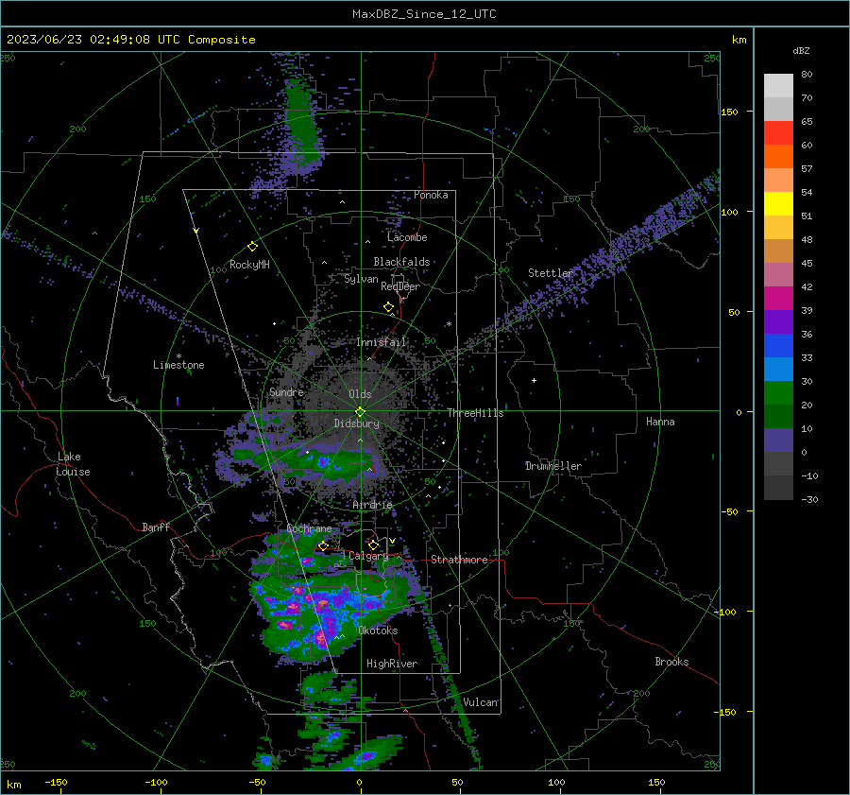
Task: Click the yellow diamond marker beside RockyMH
Action: 252,247
